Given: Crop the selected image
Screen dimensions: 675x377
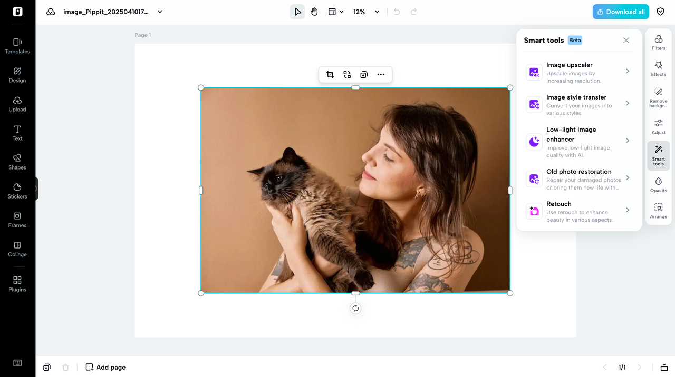Looking at the screenshot, I should click(330, 75).
